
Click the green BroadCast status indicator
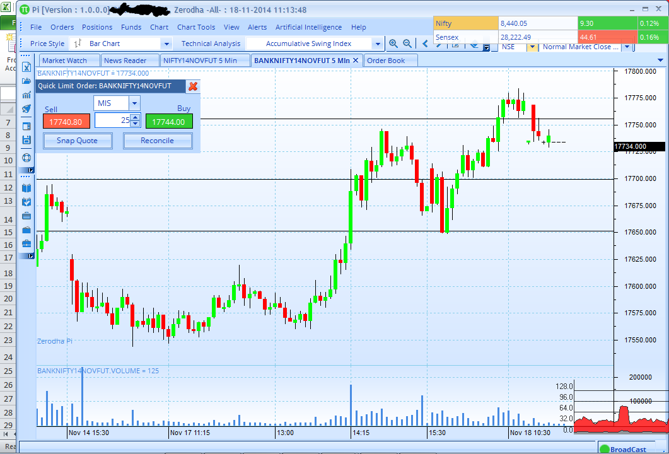[604, 449]
